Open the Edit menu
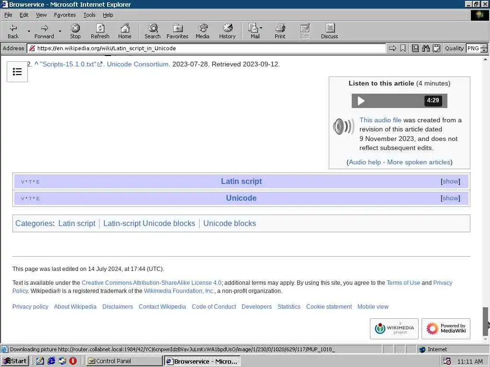Image resolution: width=490 pixels, height=367 pixels. [x=24, y=15]
